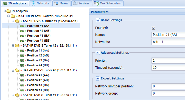Open the Networks field showing Astra 1
185x100 pixels.
[168, 42]
